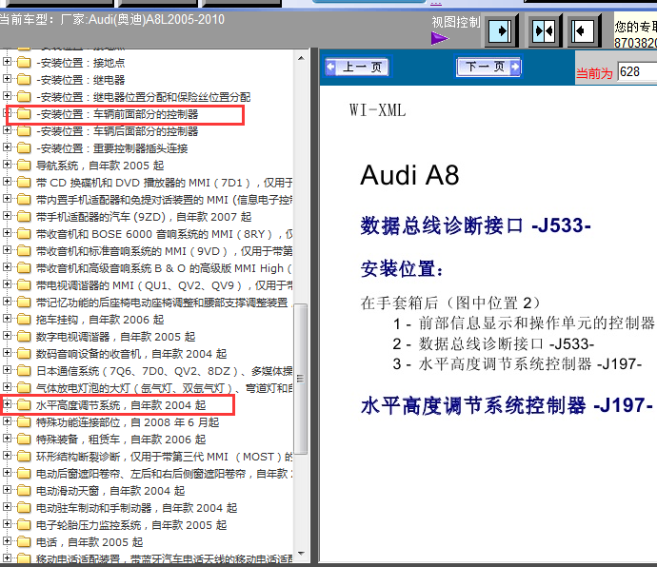Click the tree panel scrollbar thumb
Screen dimensions: 657x567
[x=301, y=379]
